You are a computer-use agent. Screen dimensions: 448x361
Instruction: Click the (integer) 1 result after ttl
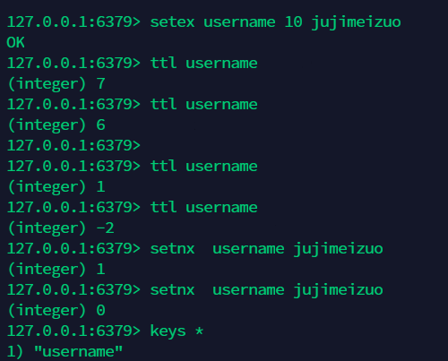click(56, 186)
